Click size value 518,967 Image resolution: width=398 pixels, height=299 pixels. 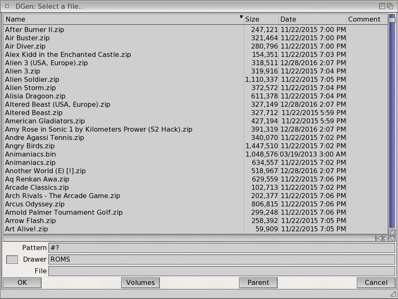(265, 171)
